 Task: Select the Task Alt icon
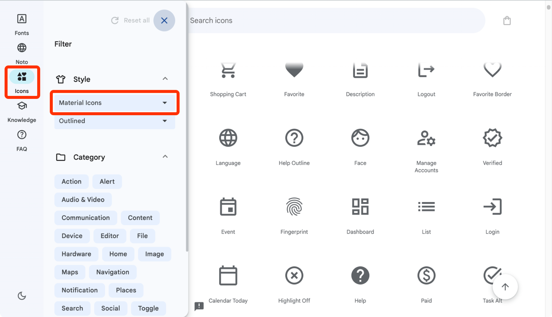[x=492, y=276]
